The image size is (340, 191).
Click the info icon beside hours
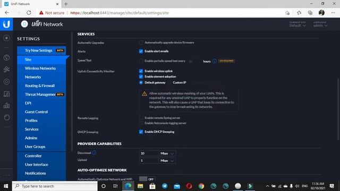[x=214, y=61]
